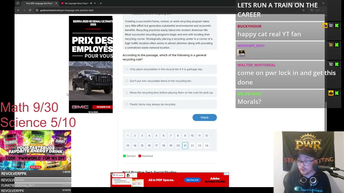Jump to question 10

[x=192, y=136]
